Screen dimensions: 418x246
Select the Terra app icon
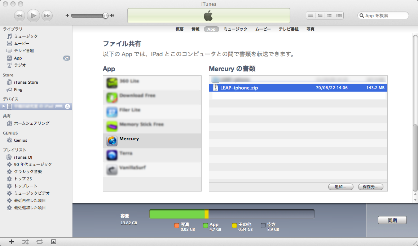coord(112,155)
